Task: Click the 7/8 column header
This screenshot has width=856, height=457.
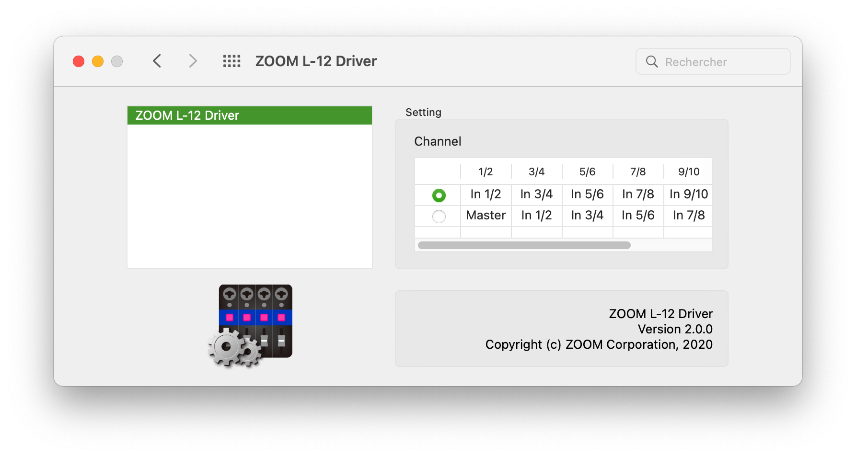Action: 638,171
